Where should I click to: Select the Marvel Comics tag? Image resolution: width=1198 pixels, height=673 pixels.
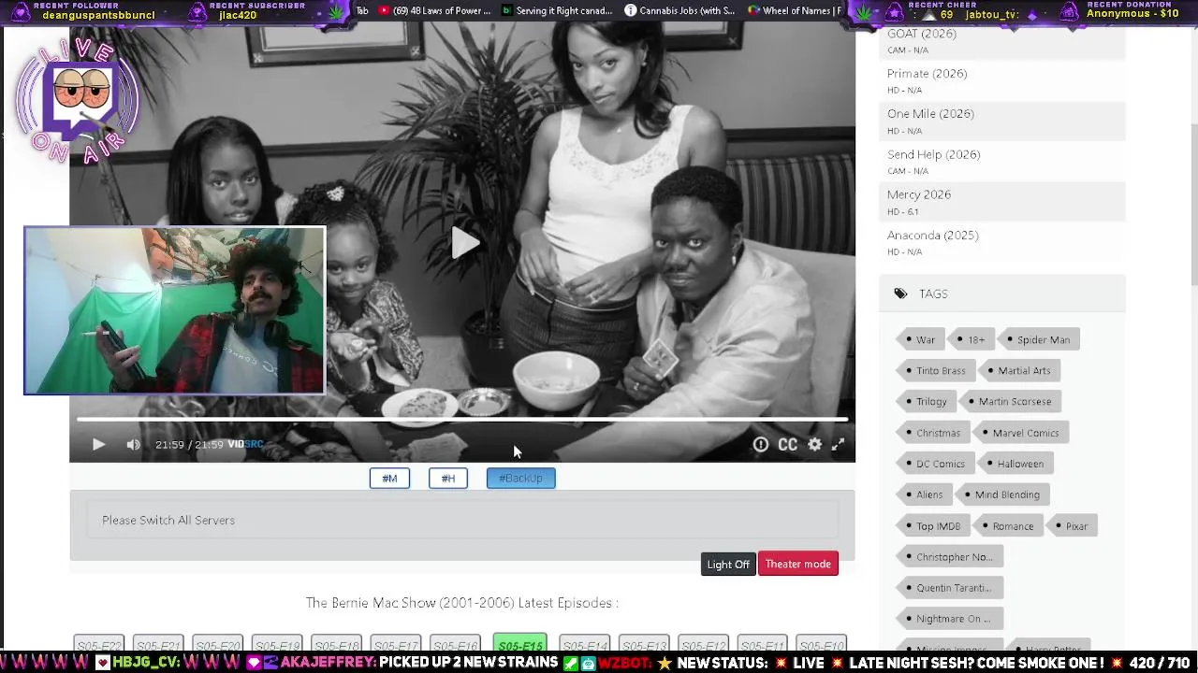1020,433
